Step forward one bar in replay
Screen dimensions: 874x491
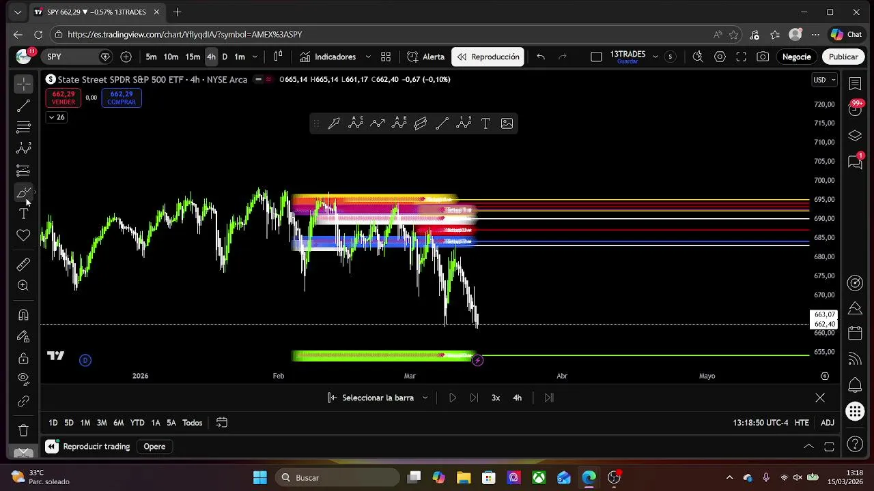click(474, 398)
